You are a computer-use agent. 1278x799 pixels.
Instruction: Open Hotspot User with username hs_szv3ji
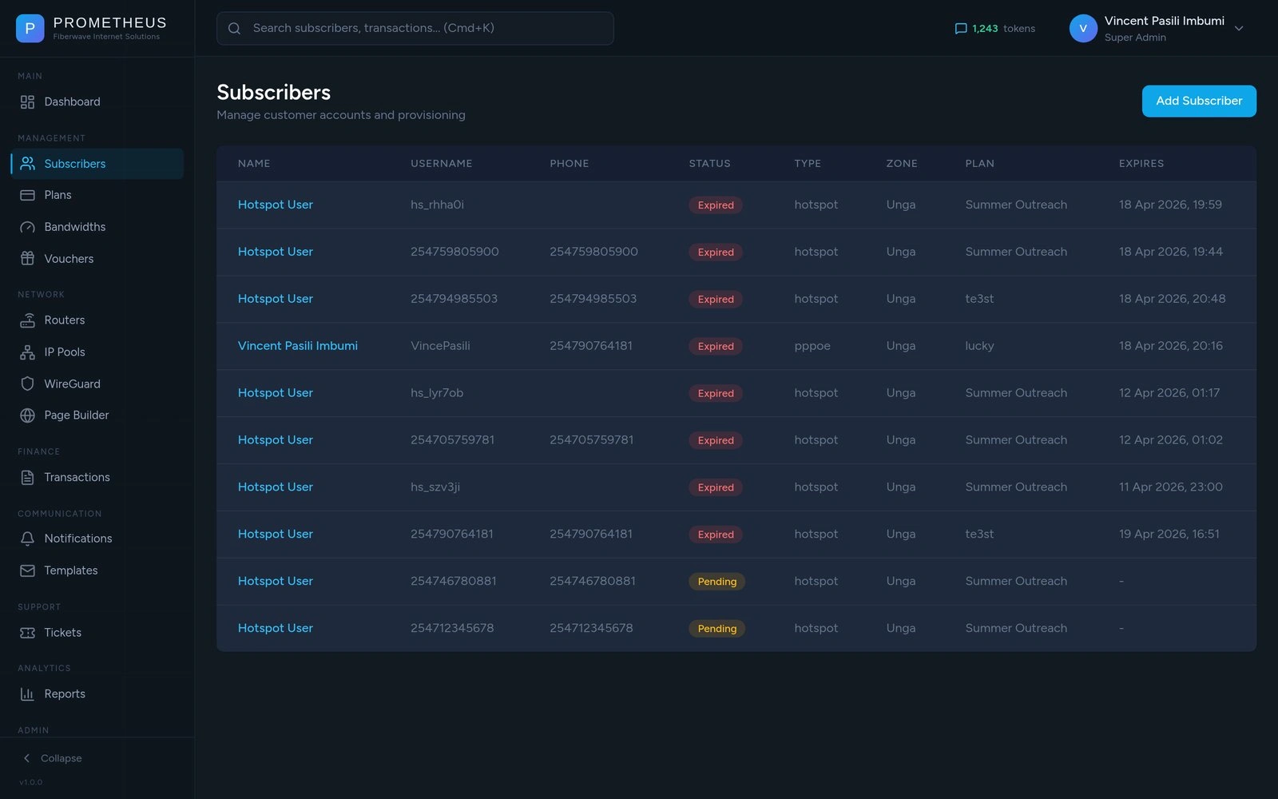tap(276, 487)
